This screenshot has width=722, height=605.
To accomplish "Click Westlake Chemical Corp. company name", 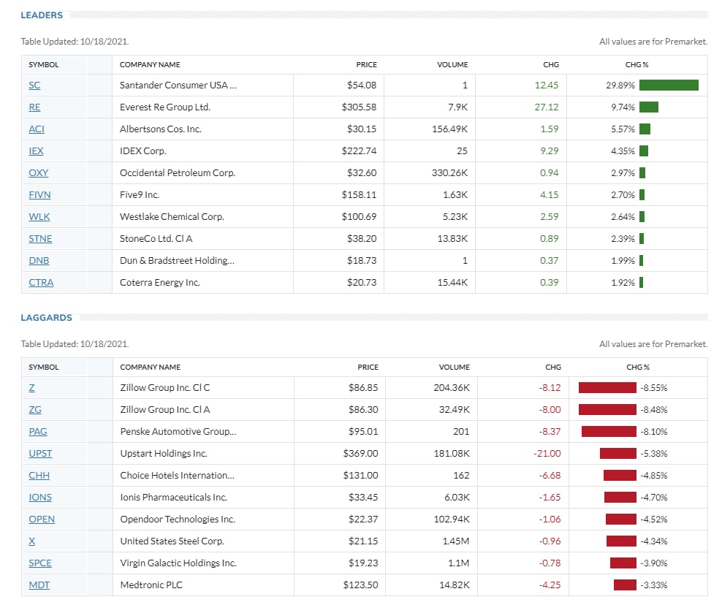I will [172, 217].
